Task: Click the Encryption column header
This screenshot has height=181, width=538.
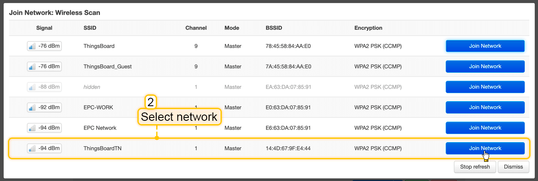Action: (368, 28)
